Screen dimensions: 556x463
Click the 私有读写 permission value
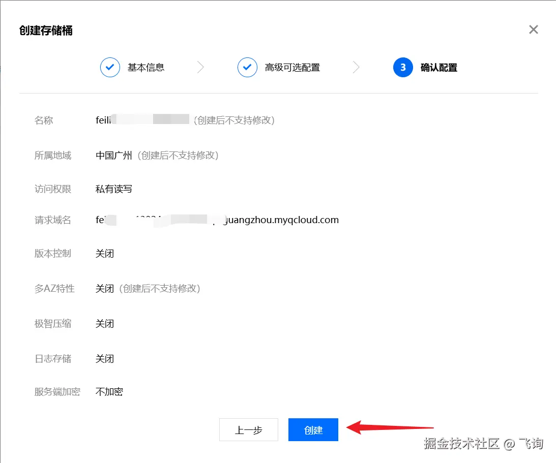coord(114,189)
